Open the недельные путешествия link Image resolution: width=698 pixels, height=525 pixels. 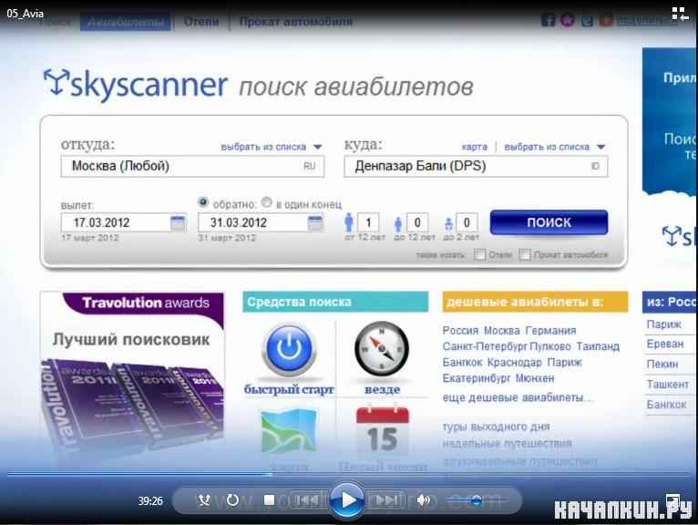[x=507, y=443]
